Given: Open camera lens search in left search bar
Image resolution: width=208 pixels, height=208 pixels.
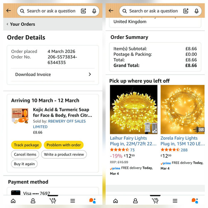Looking at the screenshot, I should coord(83,11).
